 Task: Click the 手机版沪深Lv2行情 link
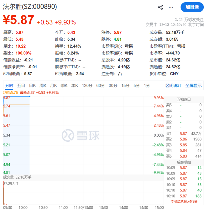coord(184,201)
